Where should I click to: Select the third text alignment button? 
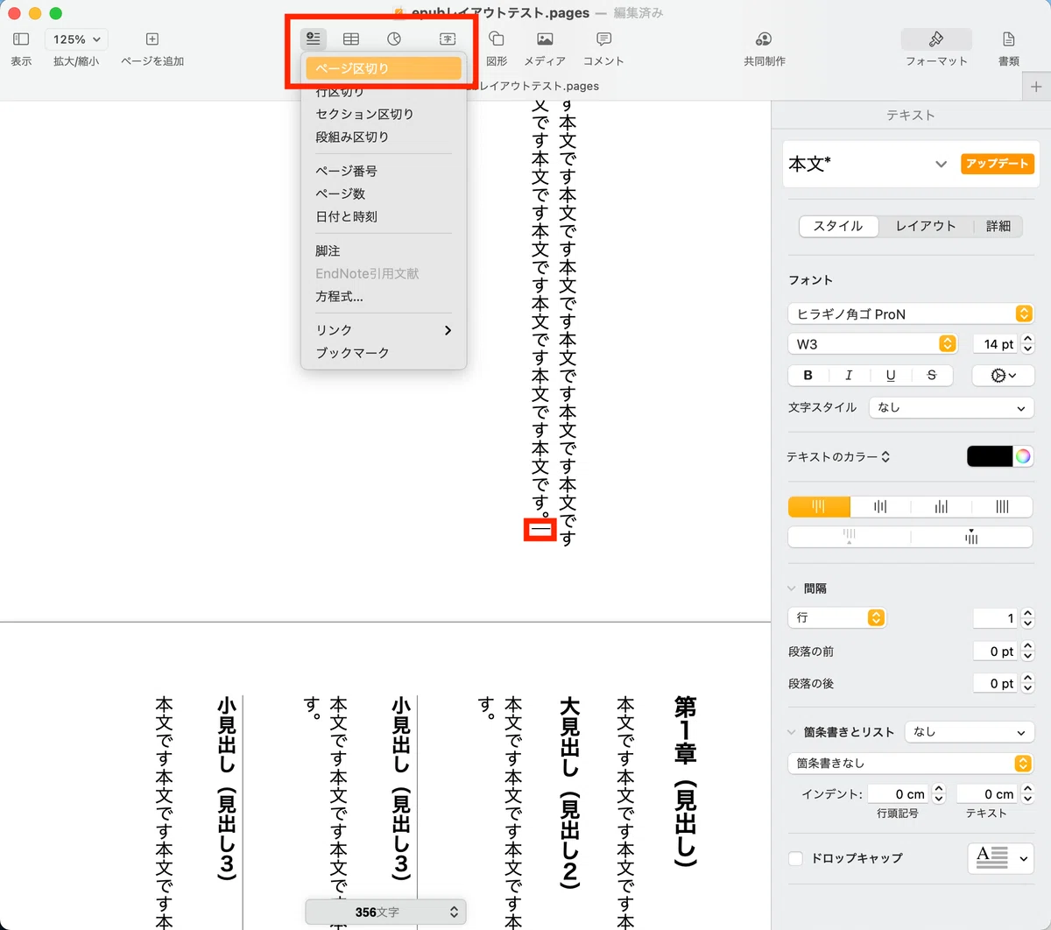point(942,507)
